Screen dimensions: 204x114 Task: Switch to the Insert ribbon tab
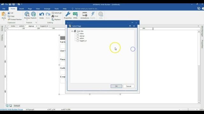(x=21, y=9)
